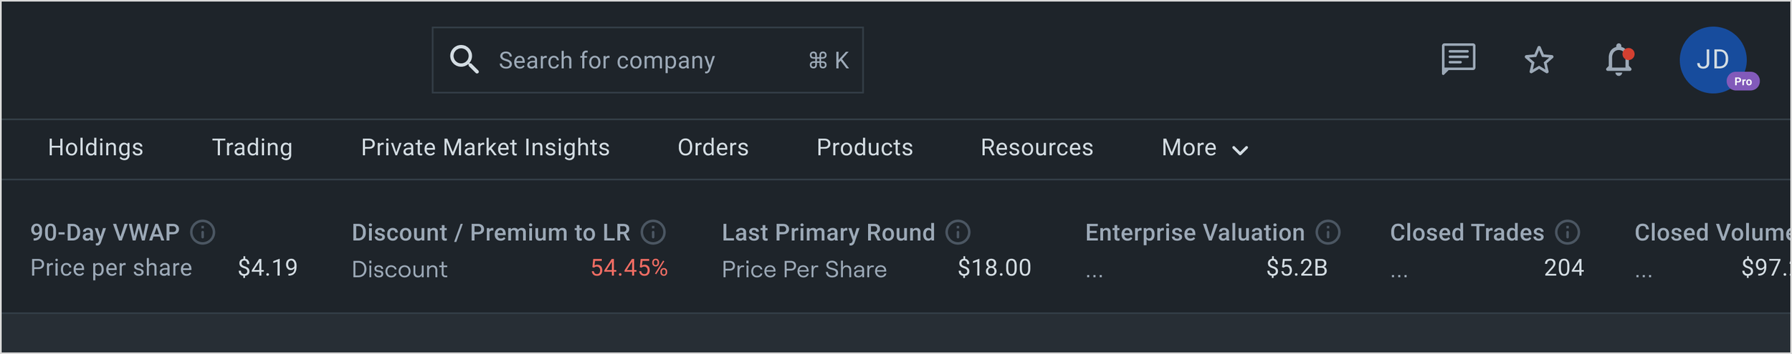The width and height of the screenshot is (1792, 354).
Task: Focus the Search for company field
Action: coord(647,60)
